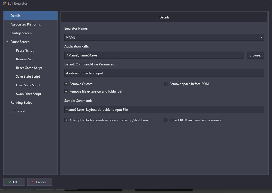Enable Remove space before ROM
Viewport: 272px width, 193px height.
click(x=166, y=84)
